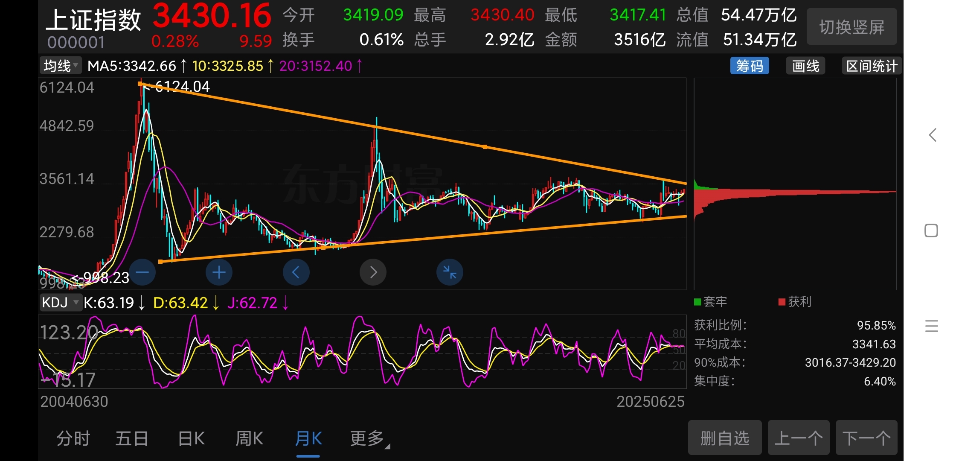Screen dimensions: 959x461
Task: Click the collapse fullscreen arrows icon
Action: pyautogui.click(x=450, y=272)
